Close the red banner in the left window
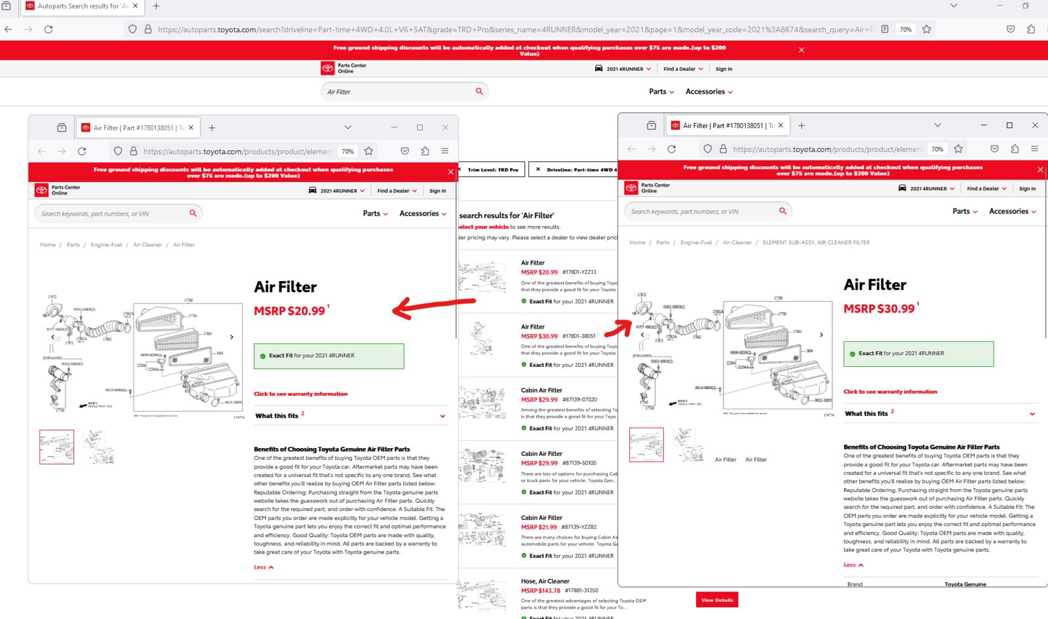 (450, 172)
